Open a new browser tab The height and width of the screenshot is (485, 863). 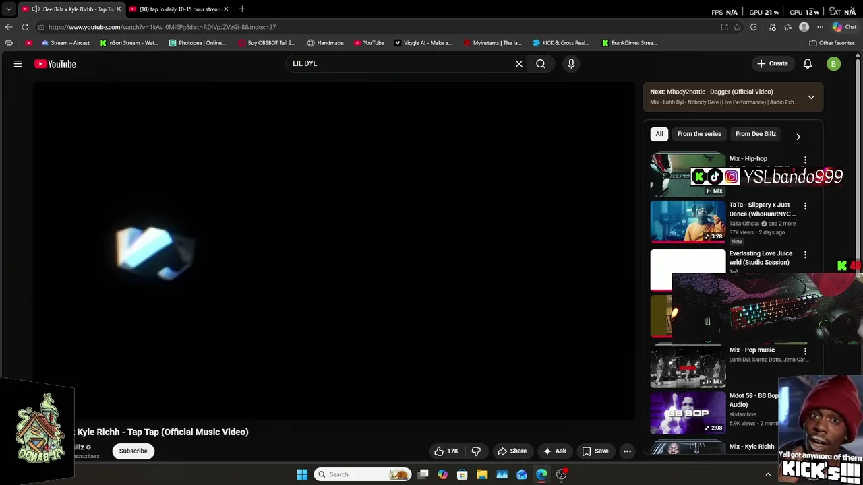242,9
